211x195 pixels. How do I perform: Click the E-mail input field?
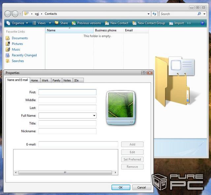click(78, 144)
